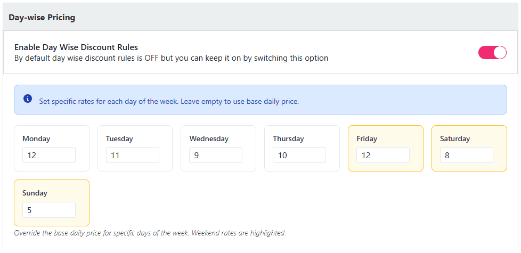This screenshot has height=253, width=521.
Task: Click the highlighted Friday card label
Action: pos(367,139)
